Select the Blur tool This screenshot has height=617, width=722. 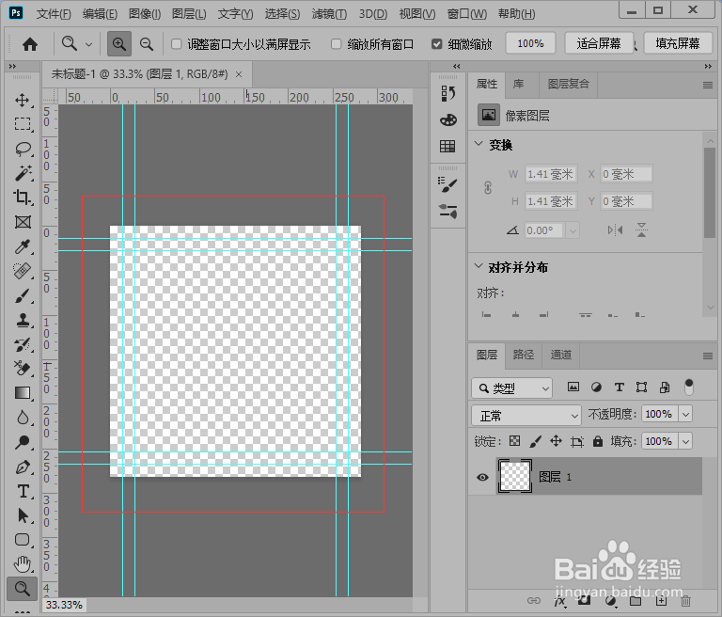(x=23, y=418)
